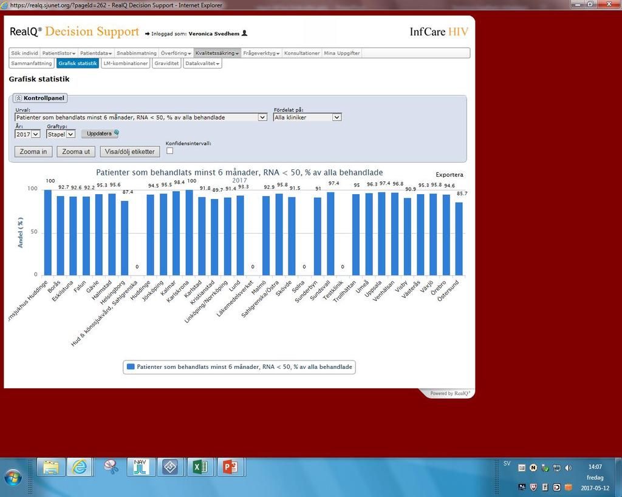This screenshot has height=497, width=622.
Task: Click the network status tray icon
Action: tap(556, 468)
